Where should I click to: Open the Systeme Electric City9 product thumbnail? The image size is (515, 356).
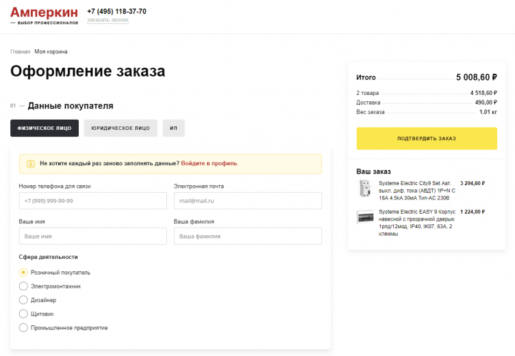(x=365, y=189)
